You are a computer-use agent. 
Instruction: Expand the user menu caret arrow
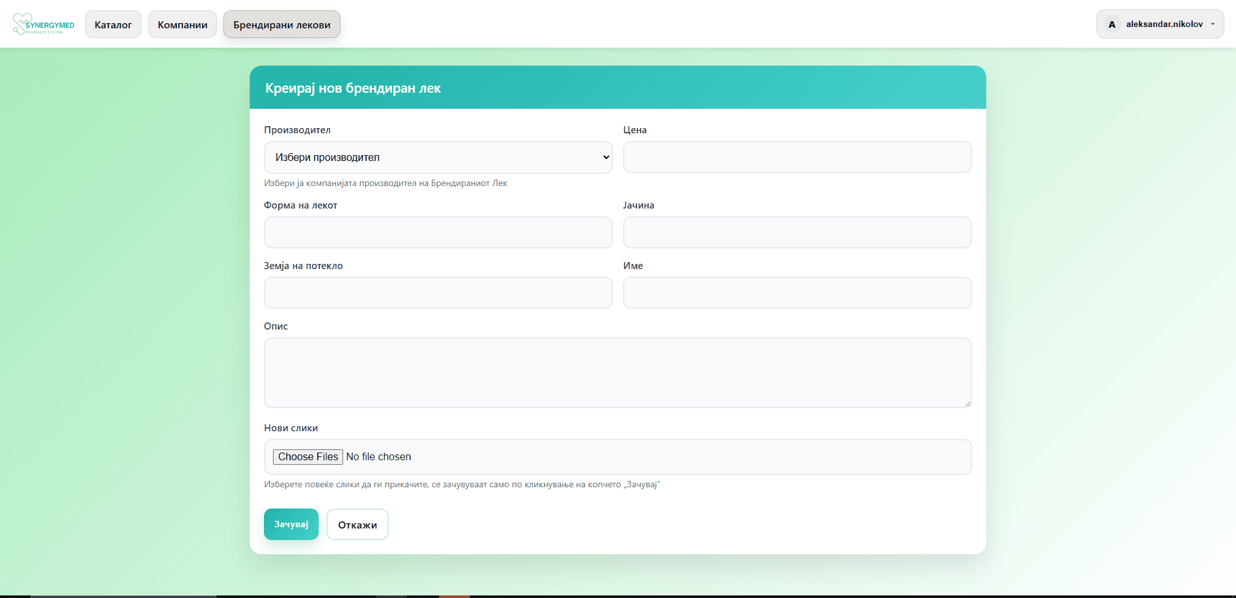(x=1213, y=24)
